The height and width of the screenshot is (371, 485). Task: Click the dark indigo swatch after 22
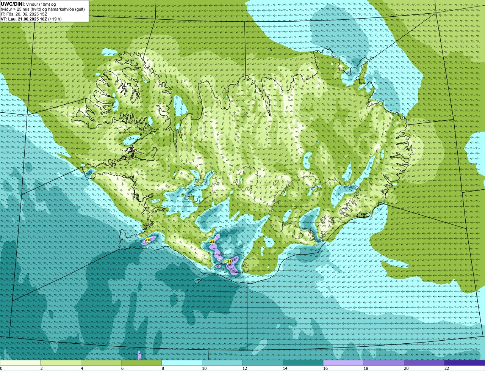(x=465, y=363)
